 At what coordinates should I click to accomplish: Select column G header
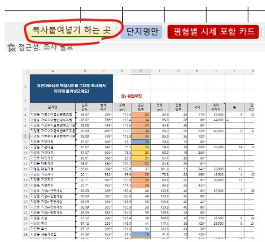178,71
